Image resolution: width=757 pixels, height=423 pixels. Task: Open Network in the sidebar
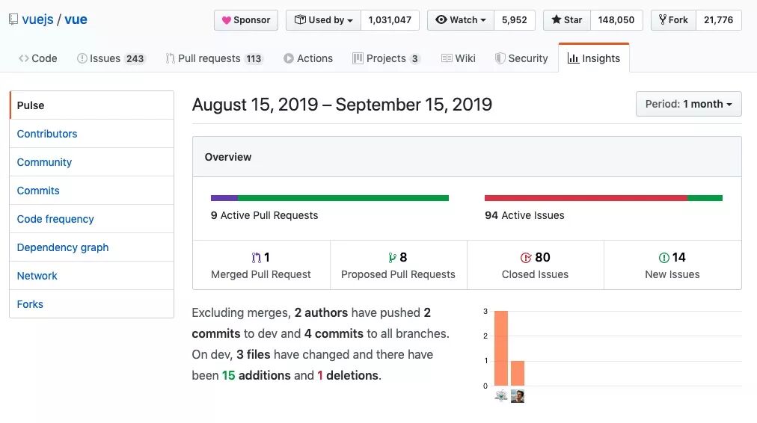(x=92, y=276)
